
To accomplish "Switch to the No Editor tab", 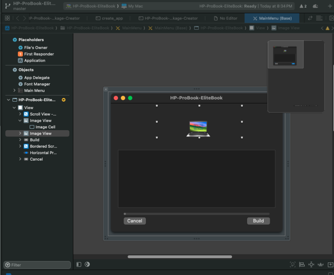I will pyautogui.click(x=225, y=18).
